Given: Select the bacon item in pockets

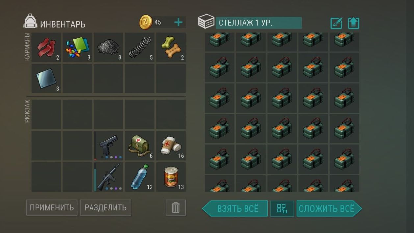Looking at the screenshot, I should click(46, 47).
